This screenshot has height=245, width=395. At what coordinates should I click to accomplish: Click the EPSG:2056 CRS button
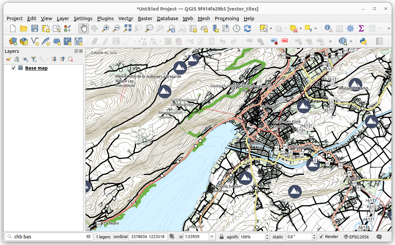[x=356, y=237]
